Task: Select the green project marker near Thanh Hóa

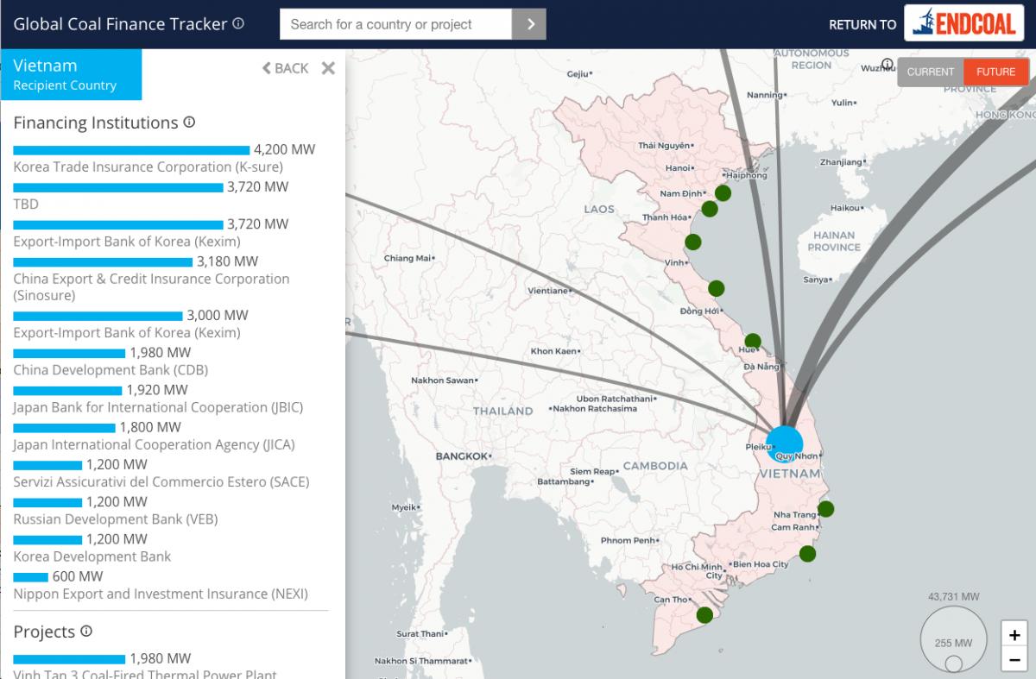Action: (x=710, y=209)
